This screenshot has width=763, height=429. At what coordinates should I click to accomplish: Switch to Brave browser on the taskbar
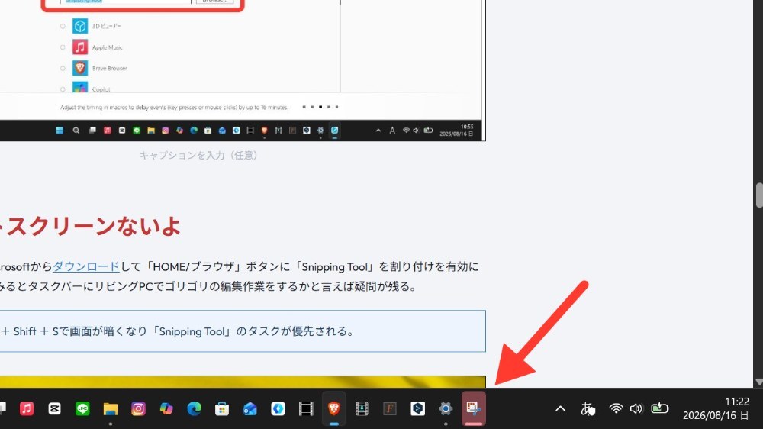pyautogui.click(x=334, y=408)
